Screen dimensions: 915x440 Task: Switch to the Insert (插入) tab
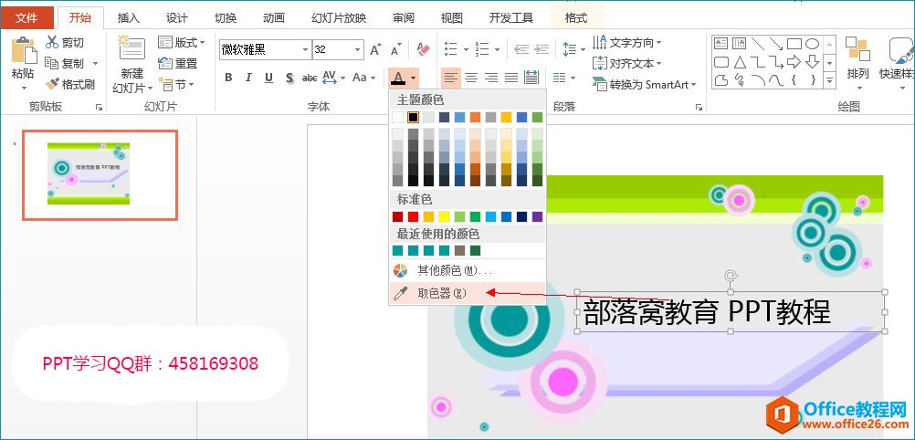click(x=129, y=17)
